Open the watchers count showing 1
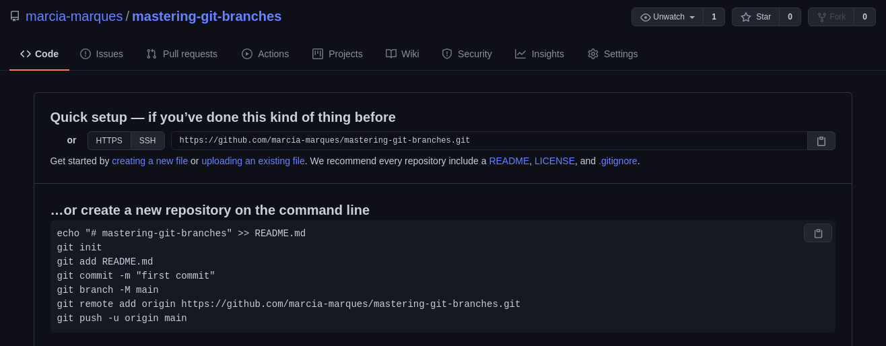This screenshot has height=346, width=886. coord(714,17)
